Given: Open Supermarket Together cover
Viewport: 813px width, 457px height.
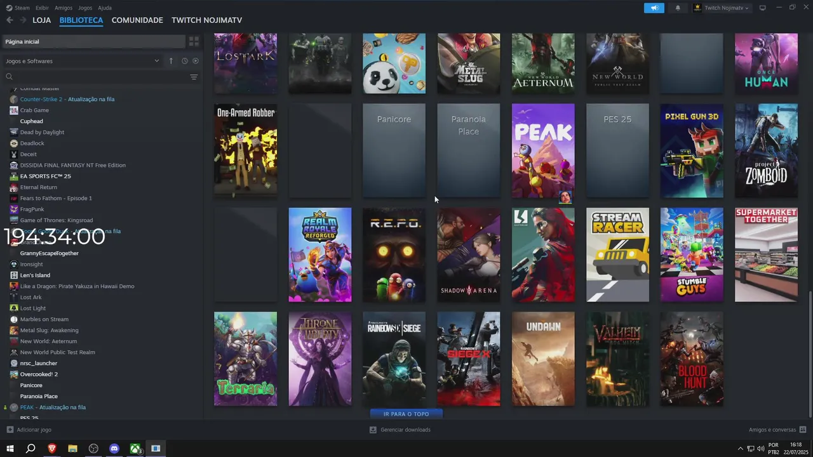Looking at the screenshot, I should [x=766, y=255].
